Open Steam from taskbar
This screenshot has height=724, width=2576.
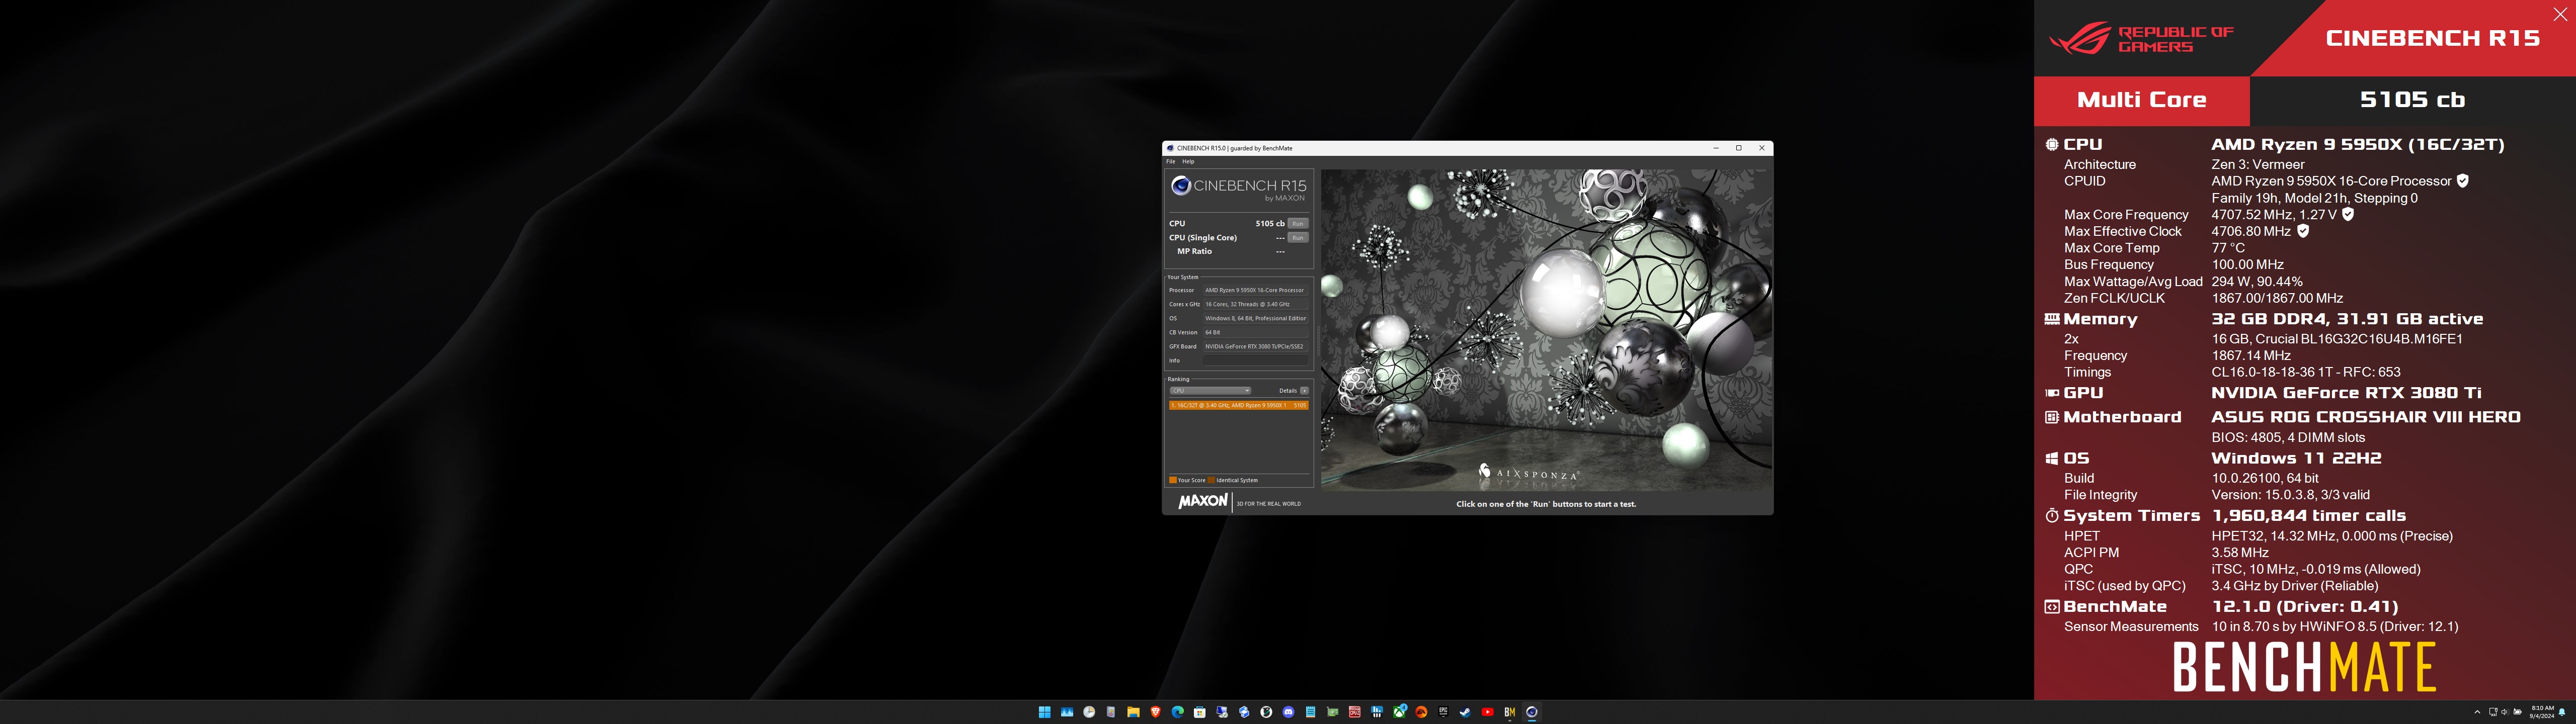point(1466,712)
